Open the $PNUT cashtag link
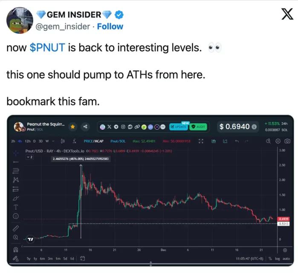Image resolution: width=298 pixels, height=273 pixels. click(x=47, y=47)
